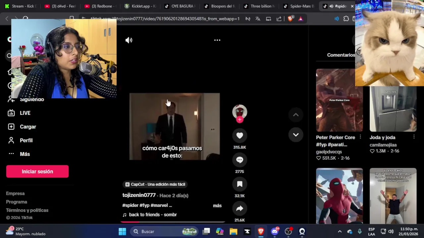Image resolution: width=424 pixels, height=238 pixels.
Task: Open the Spider-Man suit video thumbnail
Action: [339, 196]
